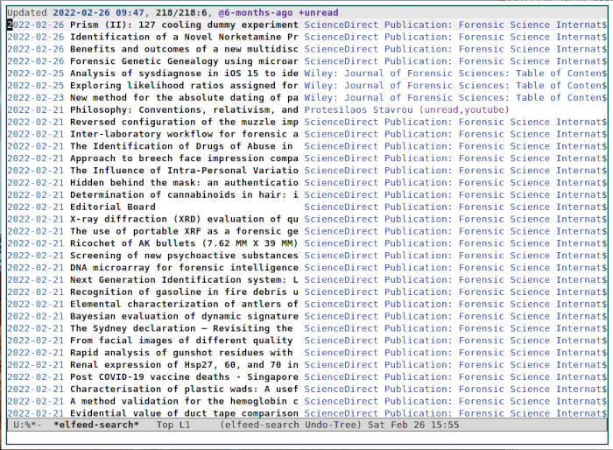Select 'Approach to breech face impression compa' entry

coord(184,158)
